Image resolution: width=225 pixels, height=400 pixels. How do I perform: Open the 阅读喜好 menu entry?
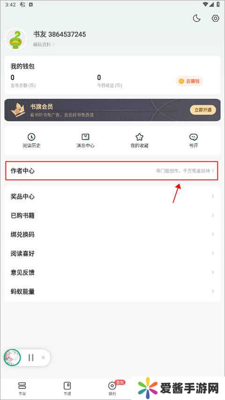tap(112, 254)
